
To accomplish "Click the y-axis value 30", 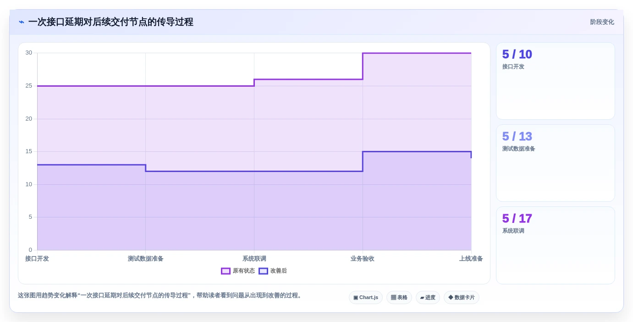I will point(29,53).
